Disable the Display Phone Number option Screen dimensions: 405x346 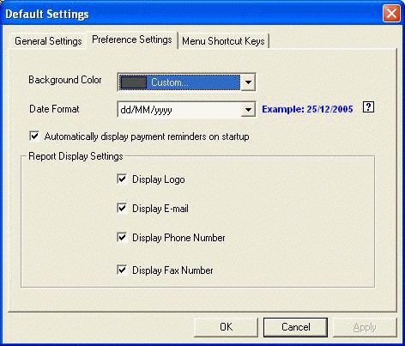122,237
